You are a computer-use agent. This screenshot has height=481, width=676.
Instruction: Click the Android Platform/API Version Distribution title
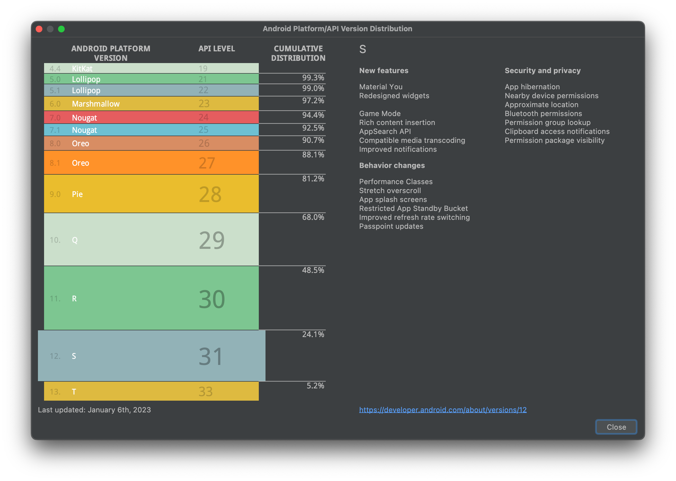click(337, 28)
